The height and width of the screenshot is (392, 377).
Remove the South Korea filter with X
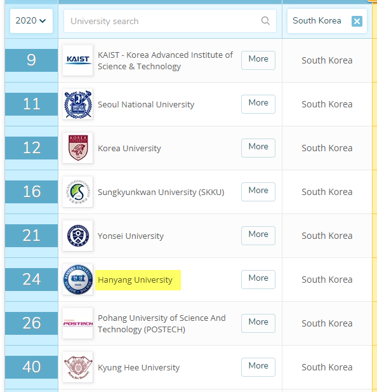pyautogui.click(x=357, y=21)
